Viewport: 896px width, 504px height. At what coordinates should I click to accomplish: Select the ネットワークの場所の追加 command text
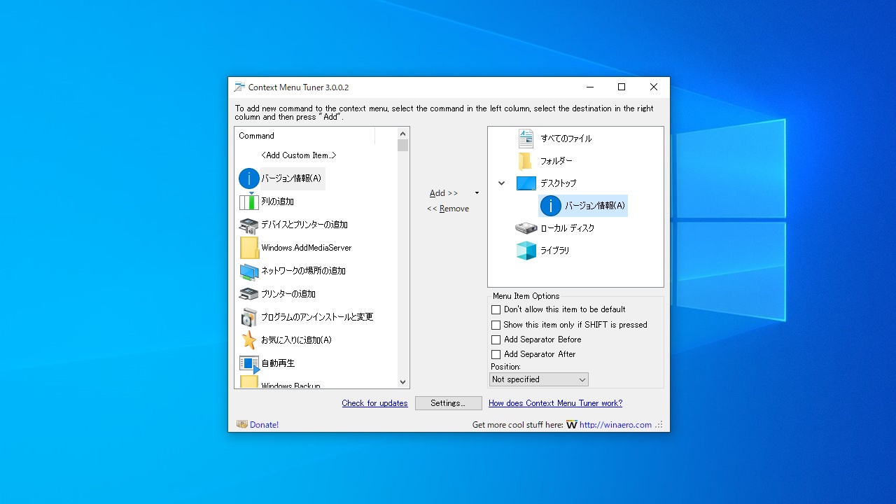[303, 271]
